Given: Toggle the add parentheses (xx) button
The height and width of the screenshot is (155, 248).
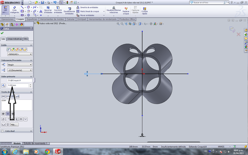Looking at the screenshot, I should pos(3,96).
